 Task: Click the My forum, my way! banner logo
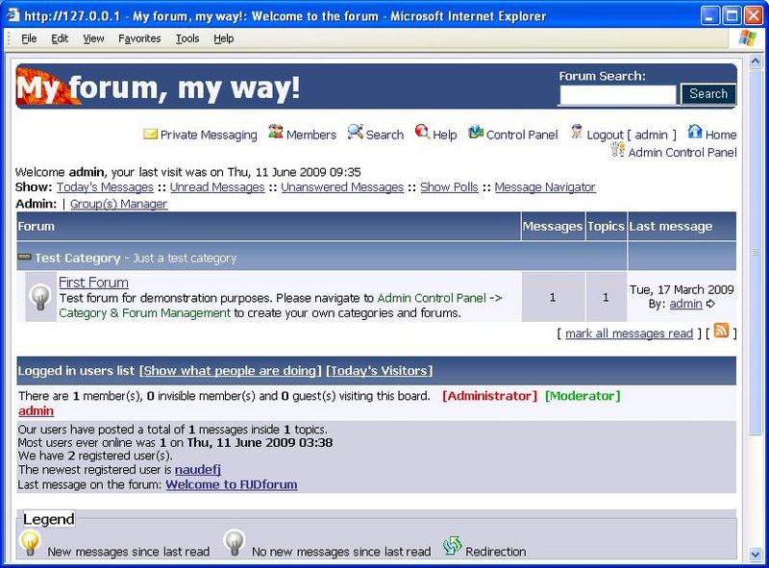(x=158, y=87)
